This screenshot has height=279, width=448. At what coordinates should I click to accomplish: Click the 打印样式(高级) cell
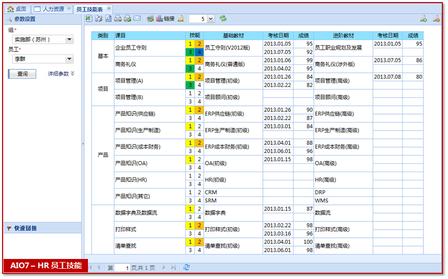343,229
